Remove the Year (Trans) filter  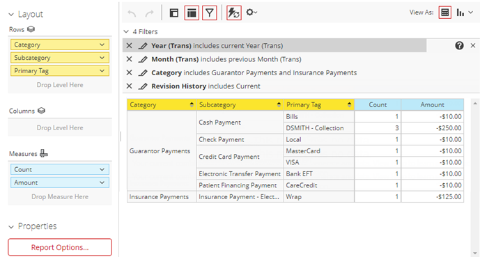[x=129, y=45]
